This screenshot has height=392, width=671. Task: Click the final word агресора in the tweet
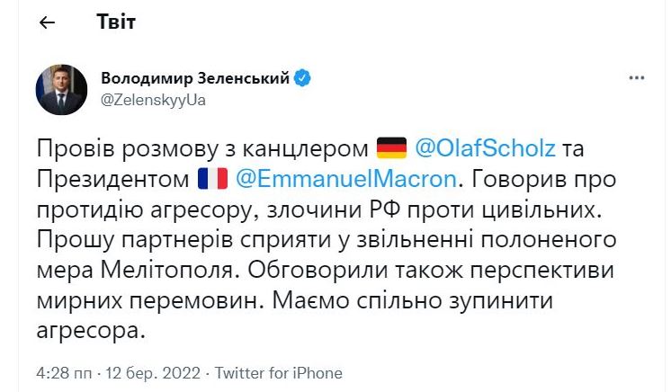tap(89, 333)
